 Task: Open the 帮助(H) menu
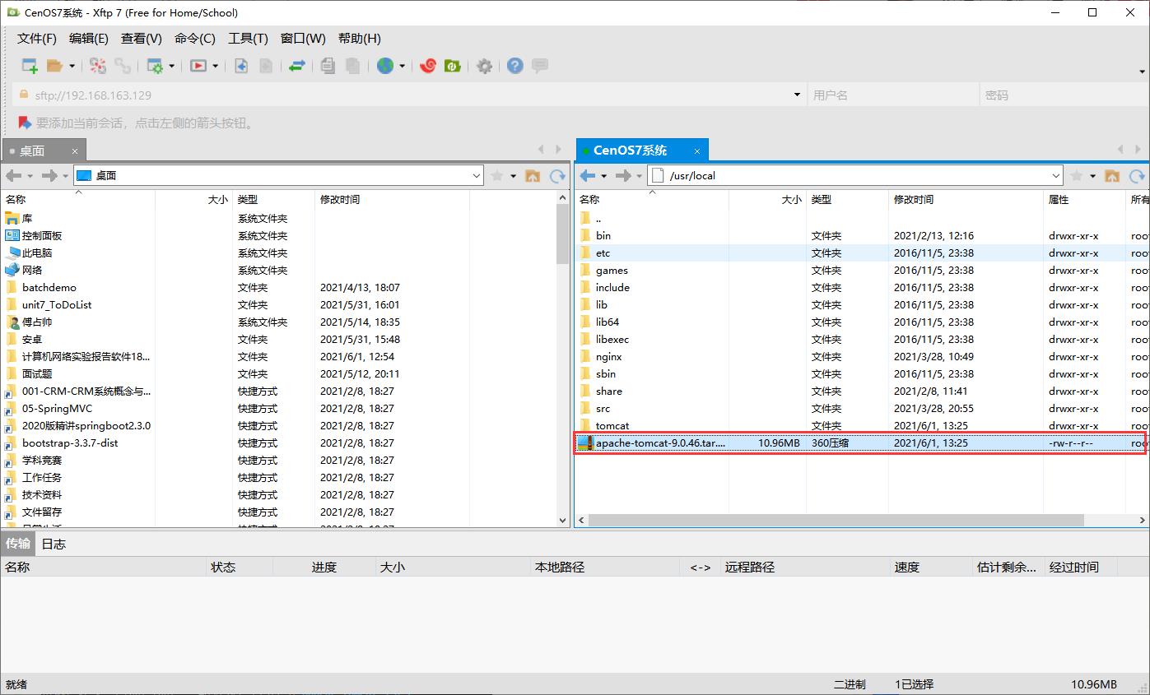coord(360,39)
